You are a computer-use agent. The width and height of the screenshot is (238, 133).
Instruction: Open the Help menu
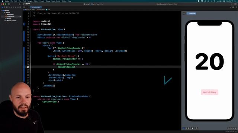(x=70, y=1)
